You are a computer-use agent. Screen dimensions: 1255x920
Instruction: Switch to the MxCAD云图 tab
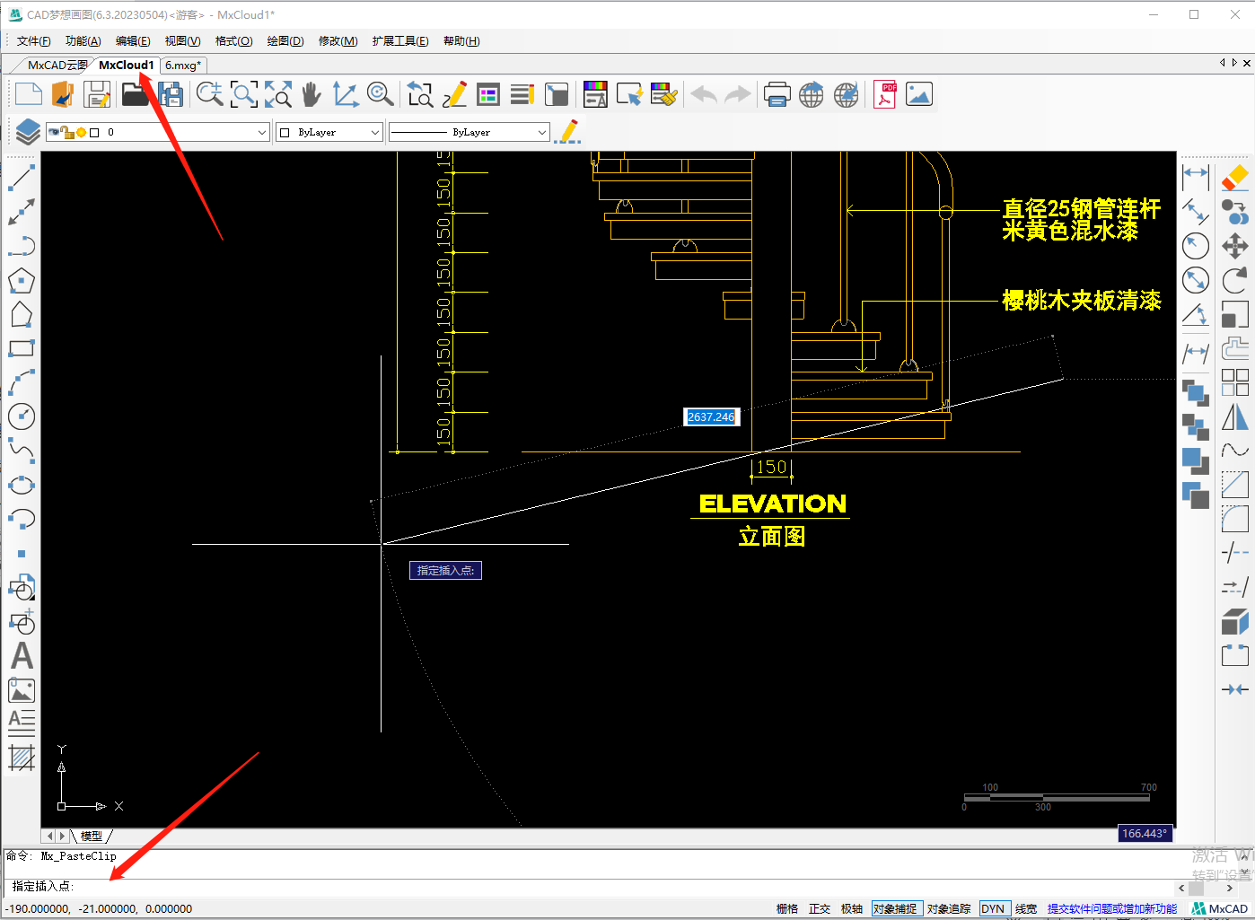click(x=57, y=66)
